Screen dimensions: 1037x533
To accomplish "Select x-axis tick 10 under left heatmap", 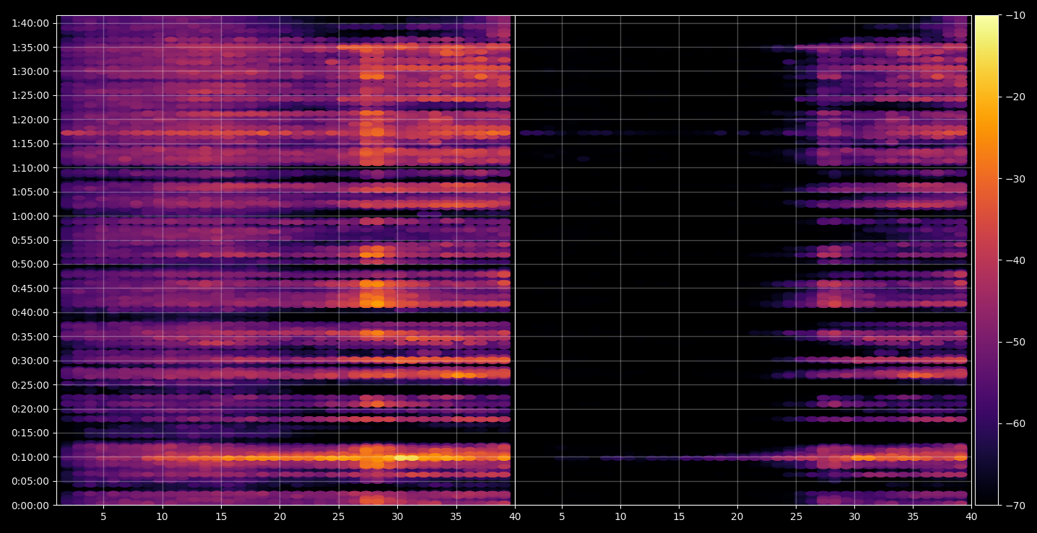I will pyautogui.click(x=162, y=516).
